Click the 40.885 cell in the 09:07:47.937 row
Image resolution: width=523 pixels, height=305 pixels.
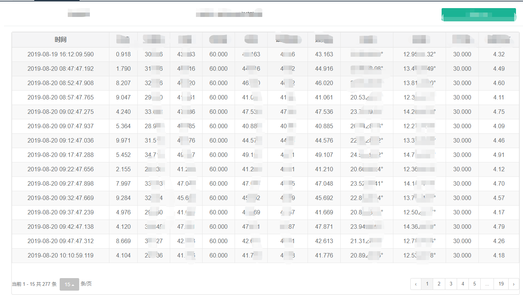324,126
